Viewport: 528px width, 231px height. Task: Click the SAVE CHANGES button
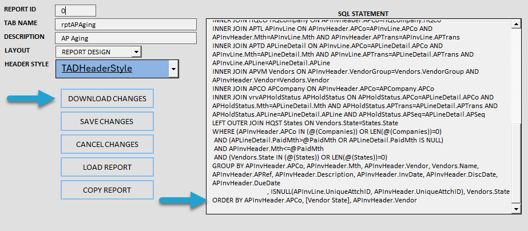coord(107,121)
